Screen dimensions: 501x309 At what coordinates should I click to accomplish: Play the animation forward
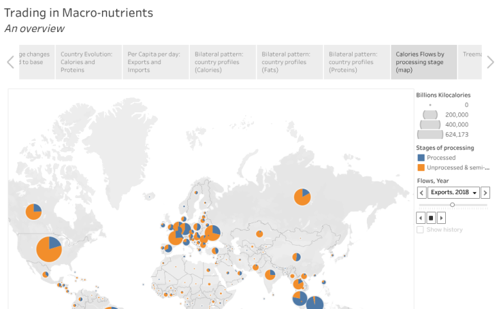coord(441,218)
